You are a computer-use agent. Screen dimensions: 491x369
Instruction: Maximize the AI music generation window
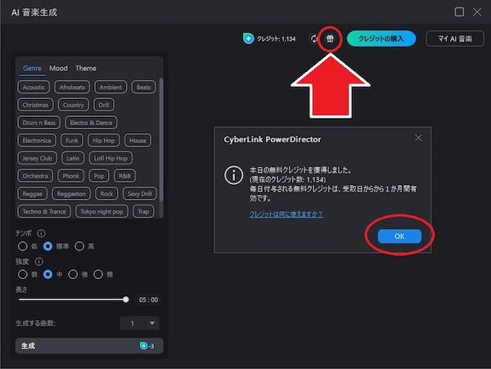pos(459,12)
